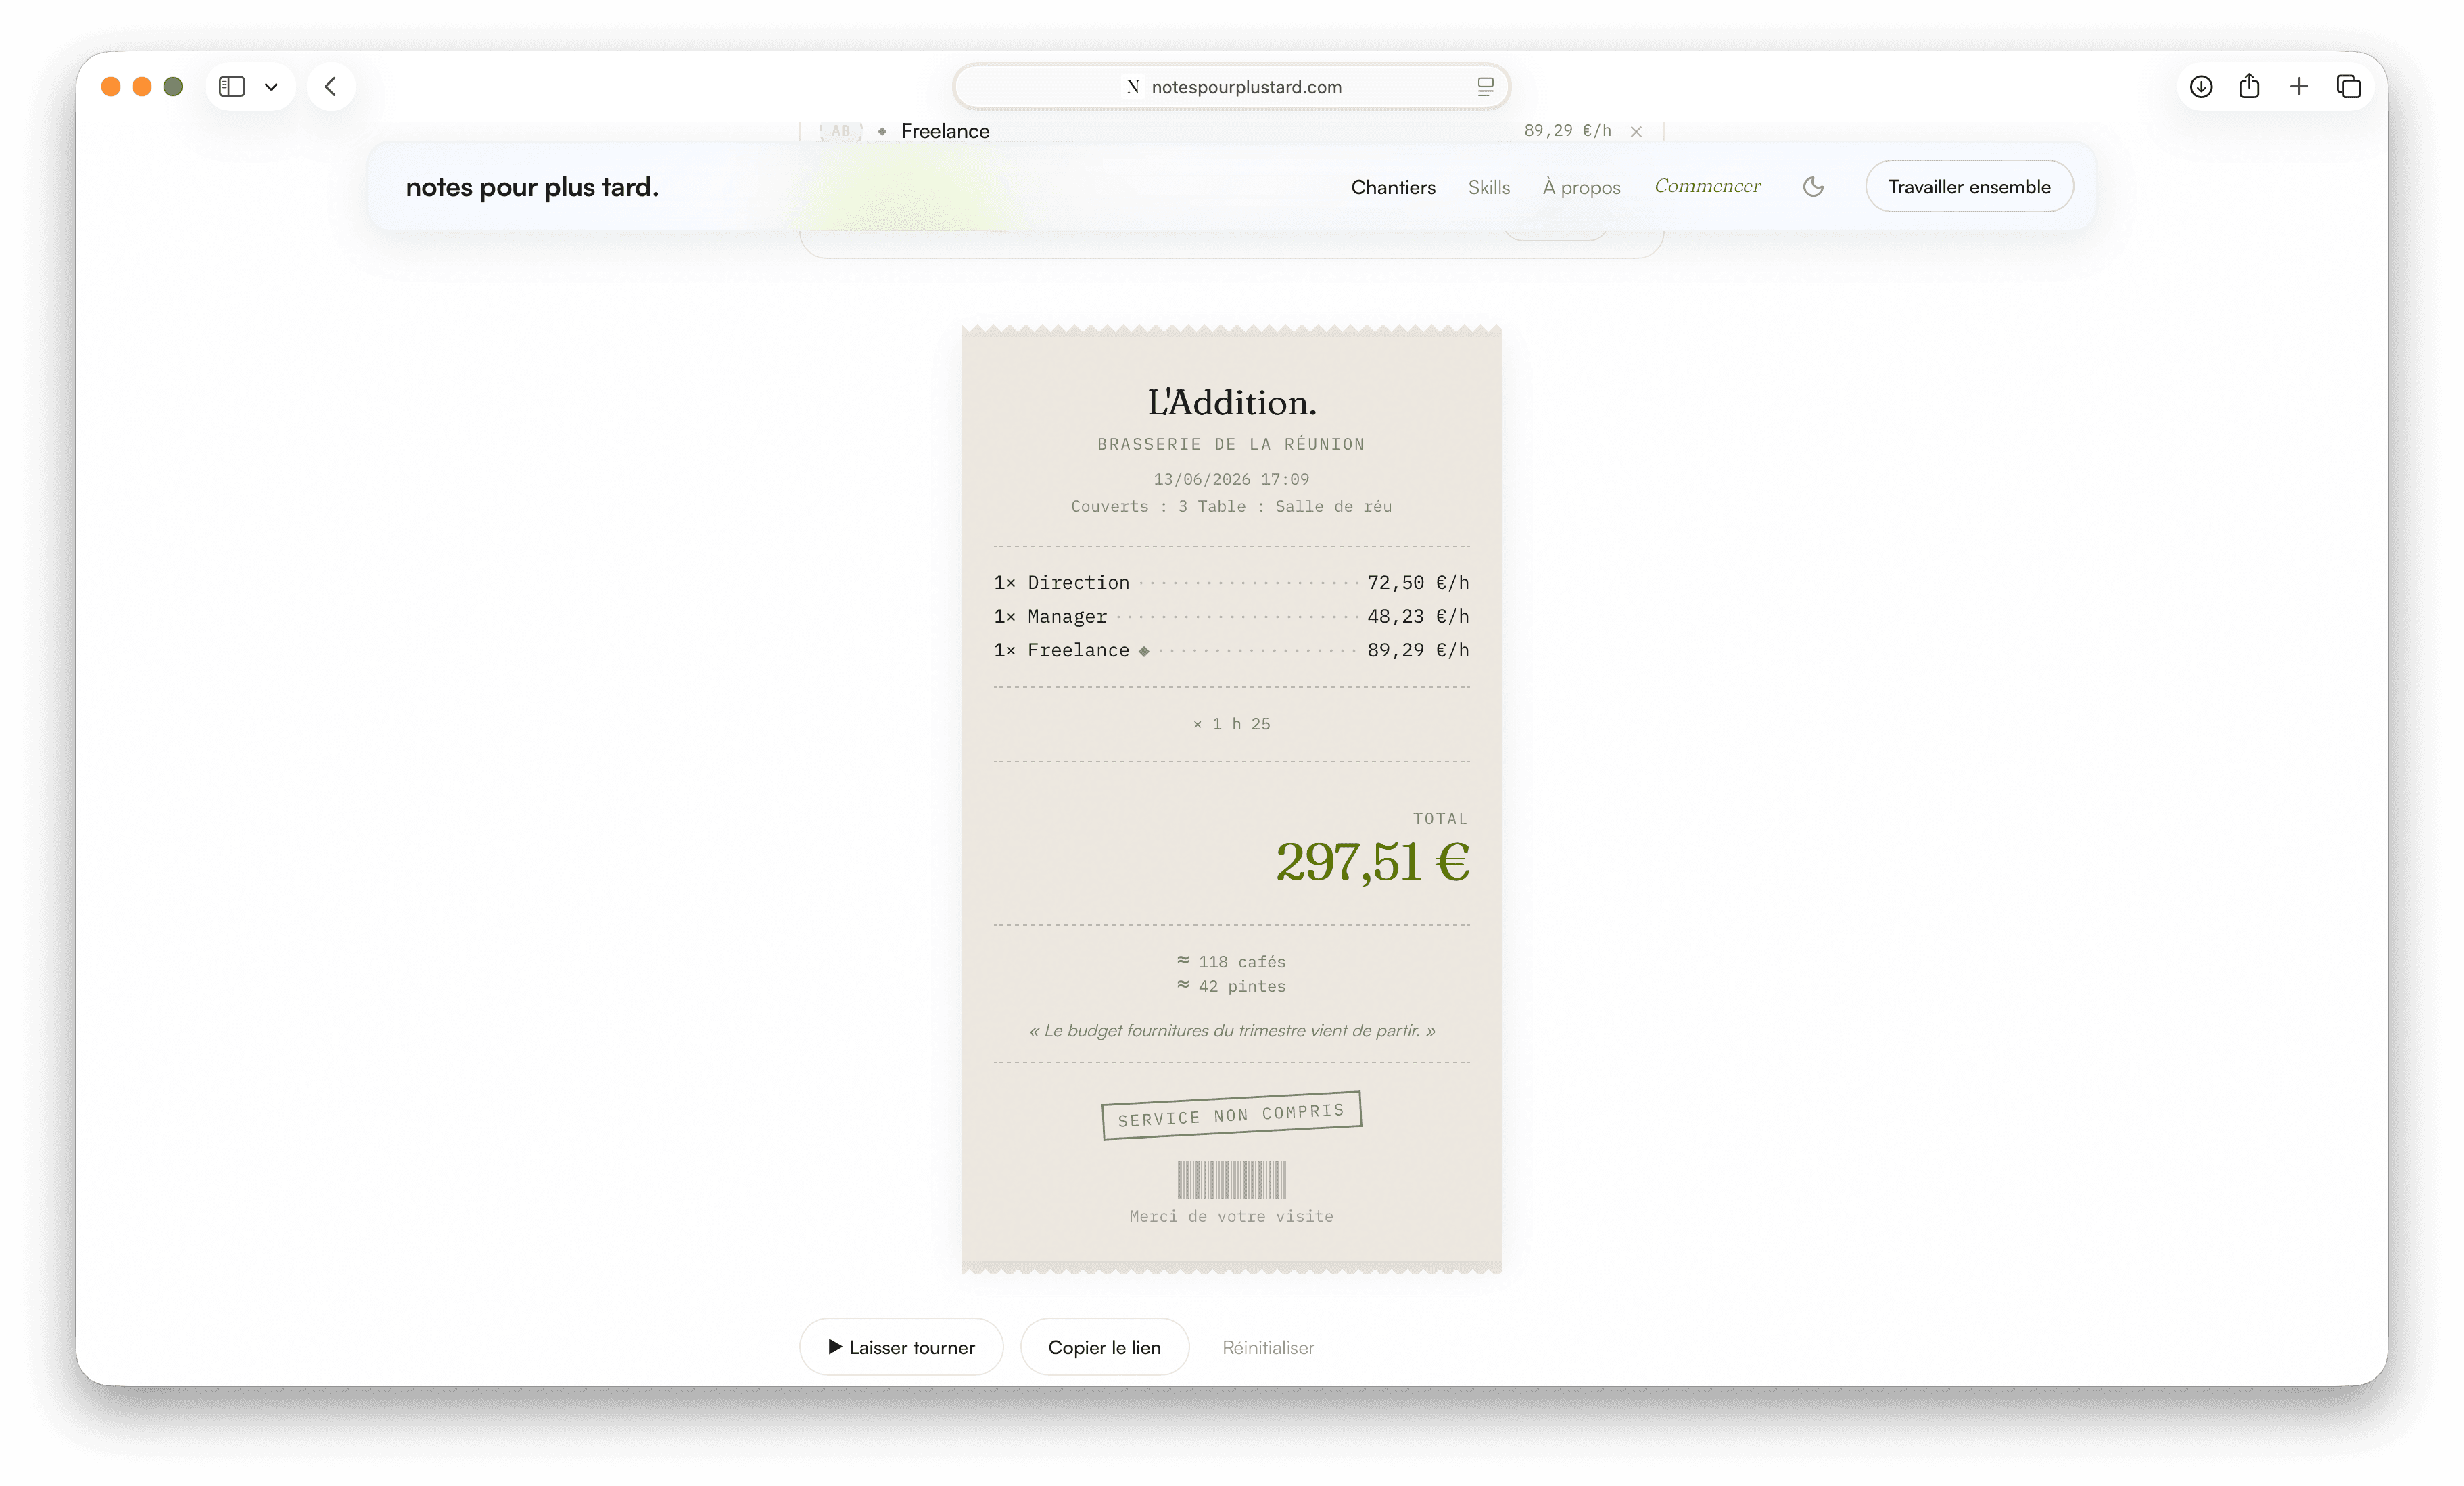Remove the Freelance row with X
The width and height of the screenshot is (2464, 1486).
coord(1636,131)
